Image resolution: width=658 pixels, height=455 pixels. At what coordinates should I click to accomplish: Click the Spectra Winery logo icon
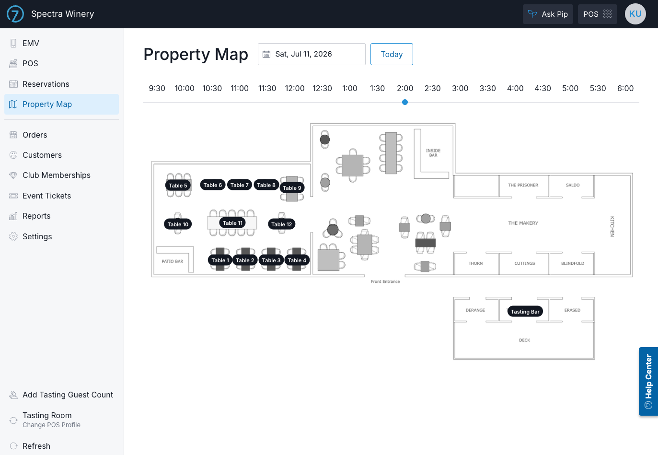15,14
